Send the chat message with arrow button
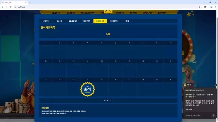218x122 pixels. pos(213,116)
